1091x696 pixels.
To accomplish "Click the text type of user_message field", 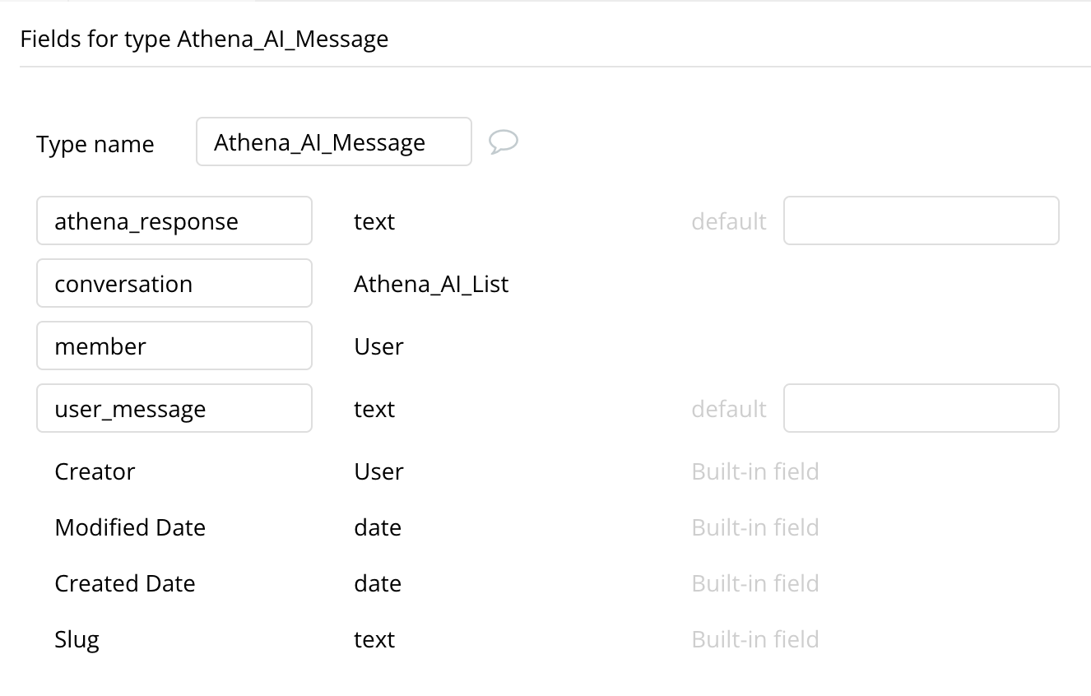I will click(x=374, y=409).
